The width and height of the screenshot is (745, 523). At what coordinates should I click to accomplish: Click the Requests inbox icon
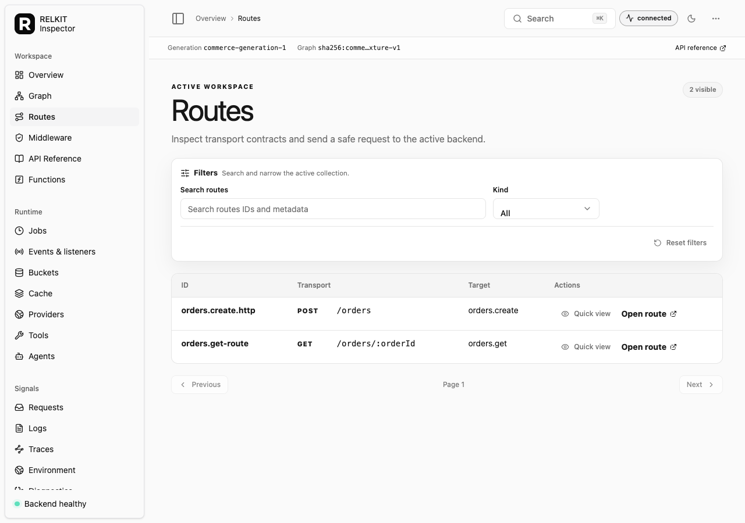(x=19, y=407)
